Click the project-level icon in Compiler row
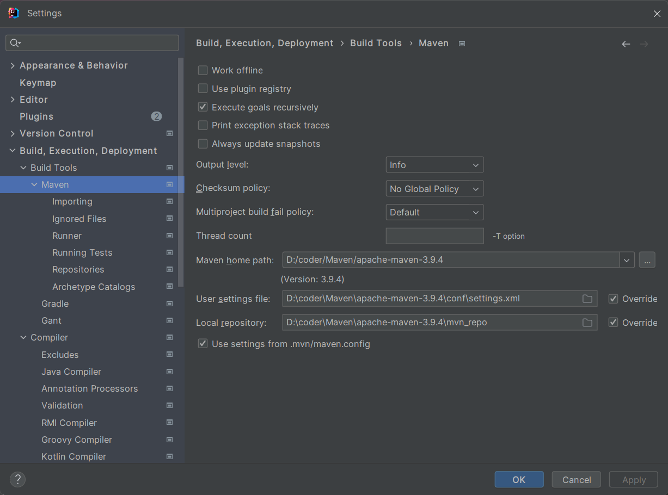The height and width of the screenshot is (495, 668). 169,337
